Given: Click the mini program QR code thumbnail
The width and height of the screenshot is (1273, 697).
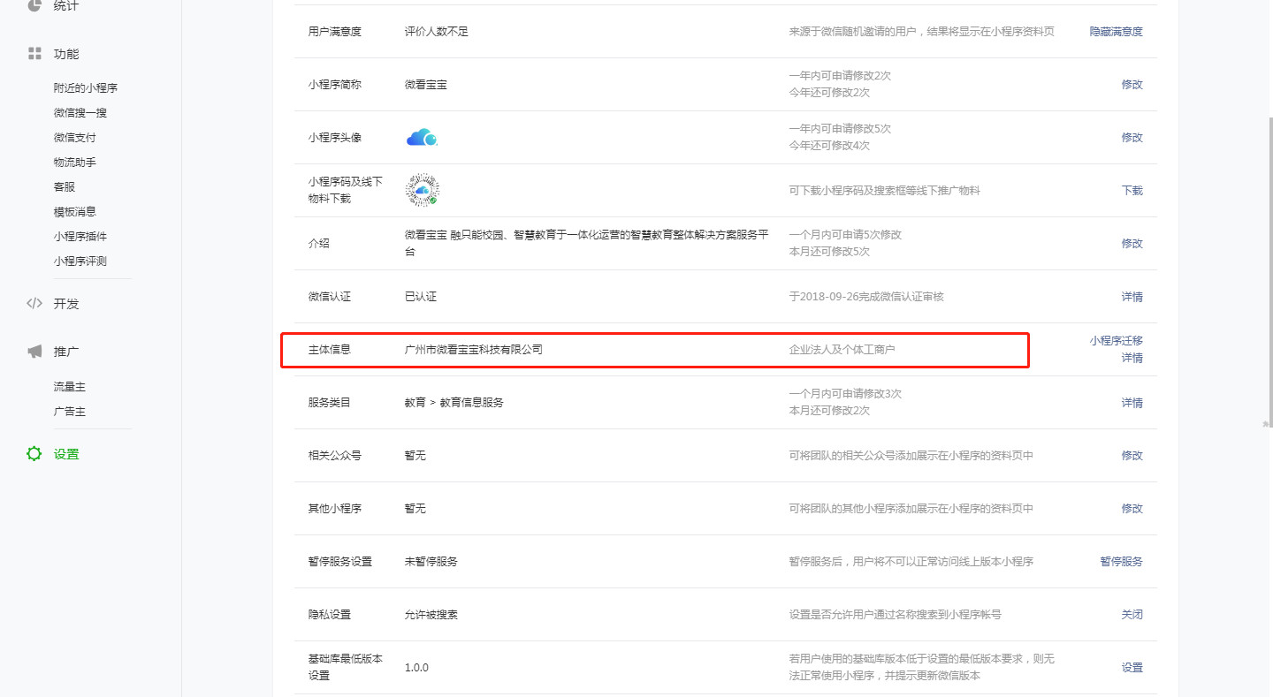Looking at the screenshot, I should pos(423,190).
